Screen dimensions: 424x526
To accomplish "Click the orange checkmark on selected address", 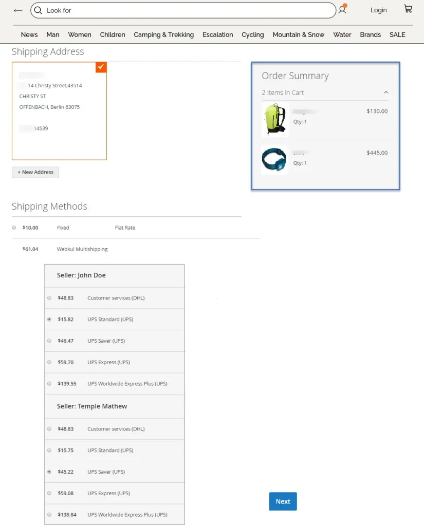I will pyautogui.click(x=101, y=67).
